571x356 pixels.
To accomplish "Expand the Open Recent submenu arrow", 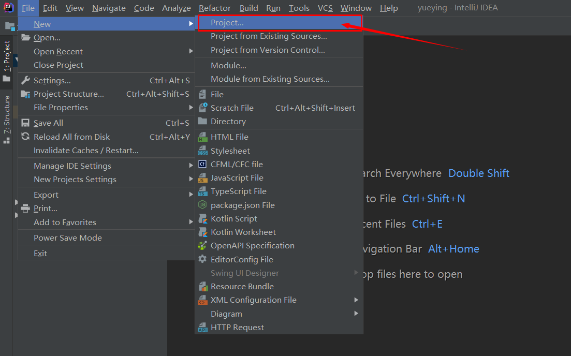I will tap(191, 51).
